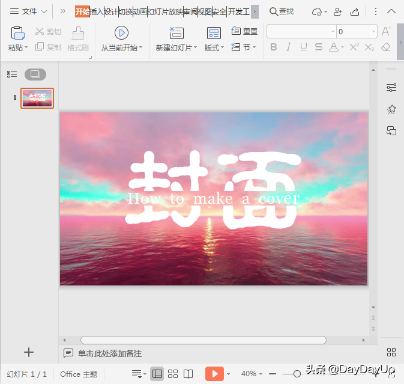The width and height of the screenshot is (404, 384).
Task: Open the properties settings sidebar icon
Action: (x=391, y=88)
